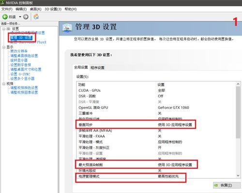Click the 功能 column header

[117, 84]
